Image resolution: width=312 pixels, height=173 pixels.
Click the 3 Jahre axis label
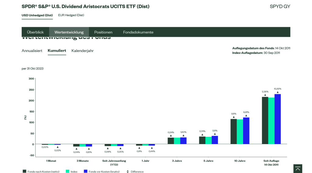pos(177,161)
